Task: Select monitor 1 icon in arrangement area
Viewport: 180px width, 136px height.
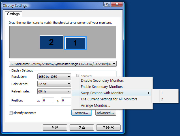Action: pyautogui.click(x=75, y=43)
